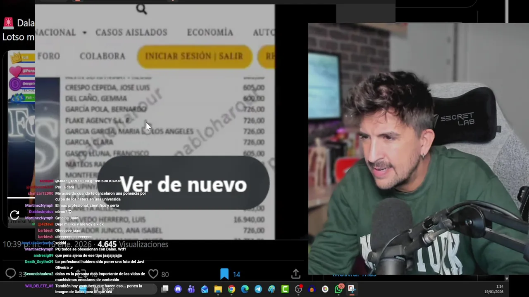This screenshot has height=297, width=529.
Task: Click chat username Diablosbrutus
Action: pos(41,212)
